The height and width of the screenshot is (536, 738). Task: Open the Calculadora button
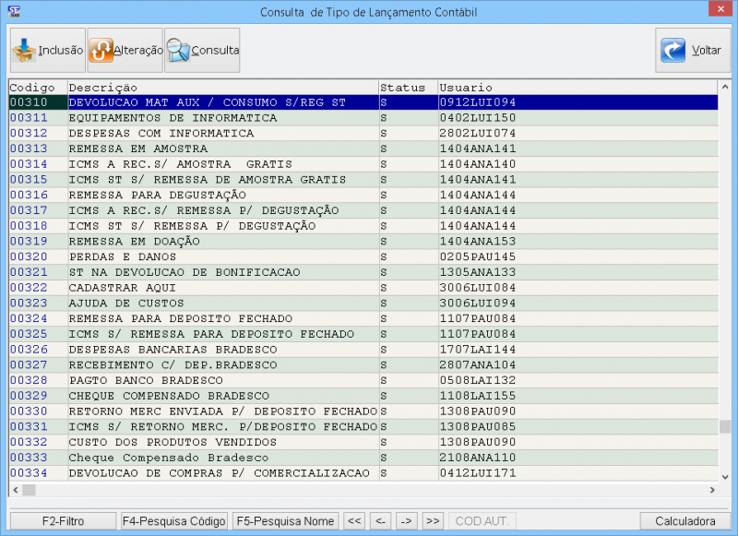click(684, 521)
